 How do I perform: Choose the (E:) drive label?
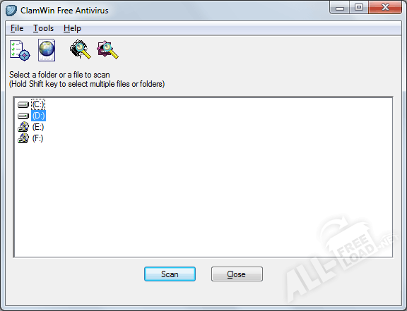(38, 127)
